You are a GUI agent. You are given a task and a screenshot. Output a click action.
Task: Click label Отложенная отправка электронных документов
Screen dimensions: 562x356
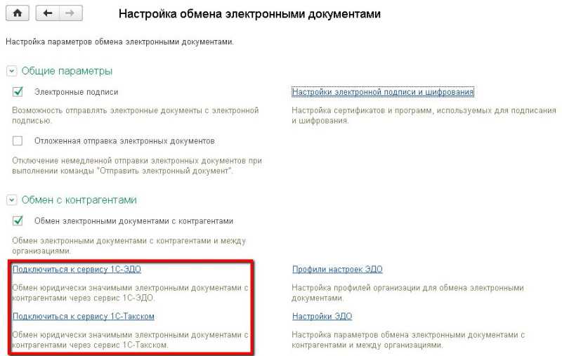pos(124,141)
